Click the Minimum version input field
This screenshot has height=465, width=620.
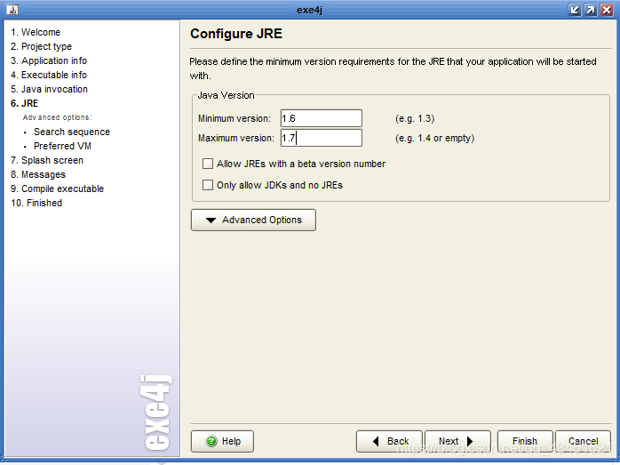(x=321, y=118)
